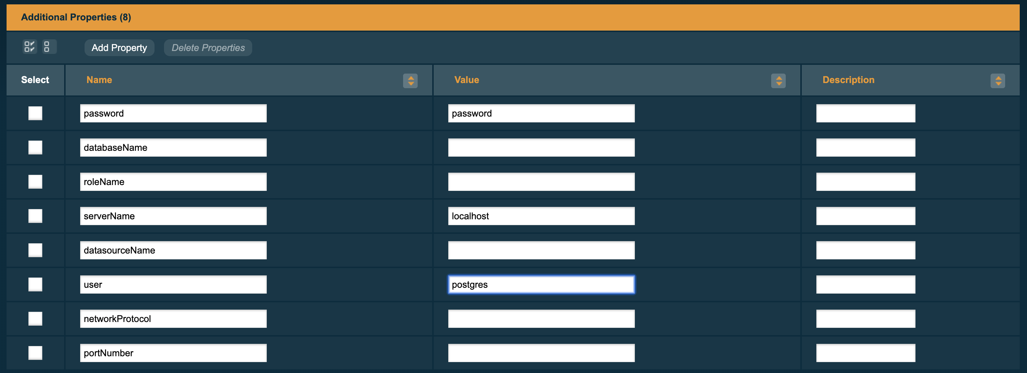Select the serverName row checkbox
1027x373 pixels.
pyautogui.click(x=35, y=216)
